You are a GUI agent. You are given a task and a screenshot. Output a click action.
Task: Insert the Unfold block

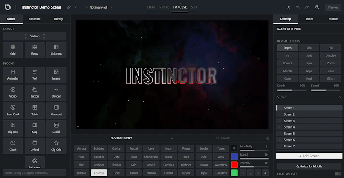(x=35, y=146)
